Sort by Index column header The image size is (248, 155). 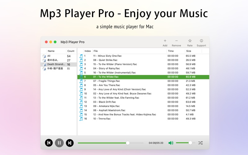point(88,51)
